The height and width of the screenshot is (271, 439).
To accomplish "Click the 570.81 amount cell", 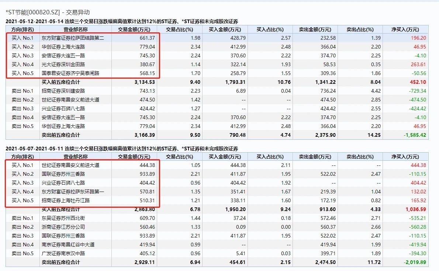I will coord(147,192).
